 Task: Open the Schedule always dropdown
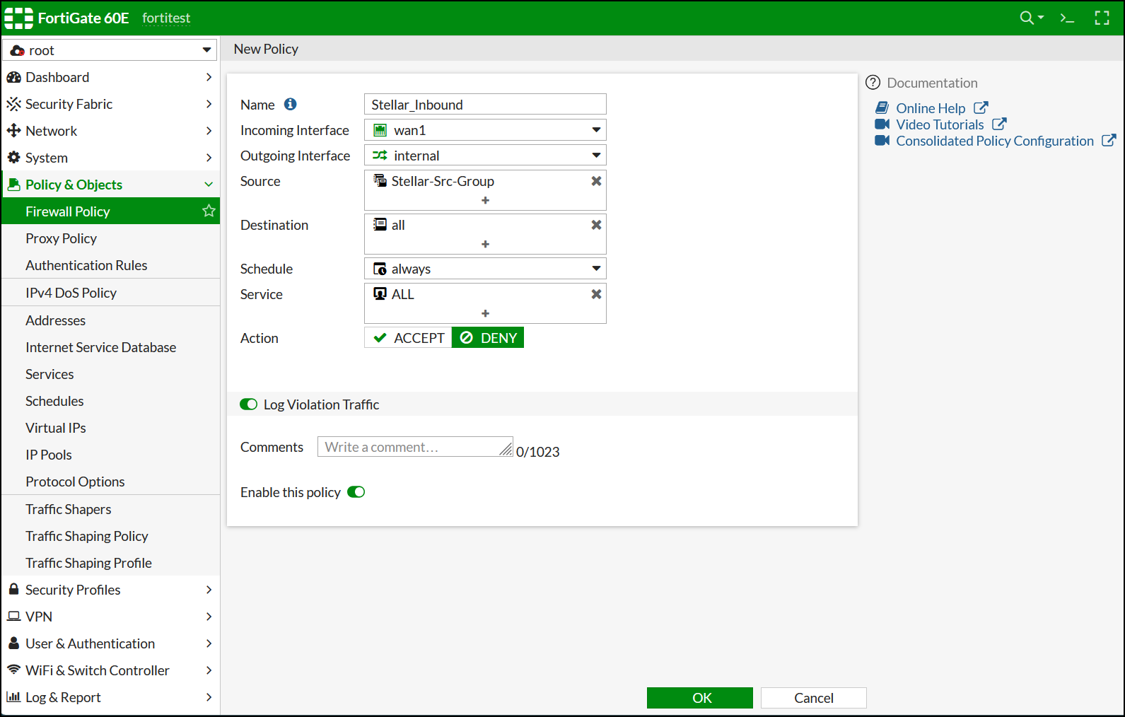point(485,269)
